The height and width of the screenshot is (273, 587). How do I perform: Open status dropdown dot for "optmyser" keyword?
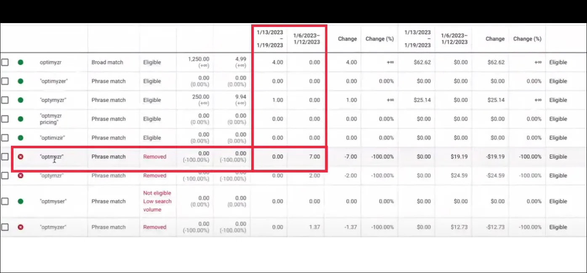pos(20,201)
